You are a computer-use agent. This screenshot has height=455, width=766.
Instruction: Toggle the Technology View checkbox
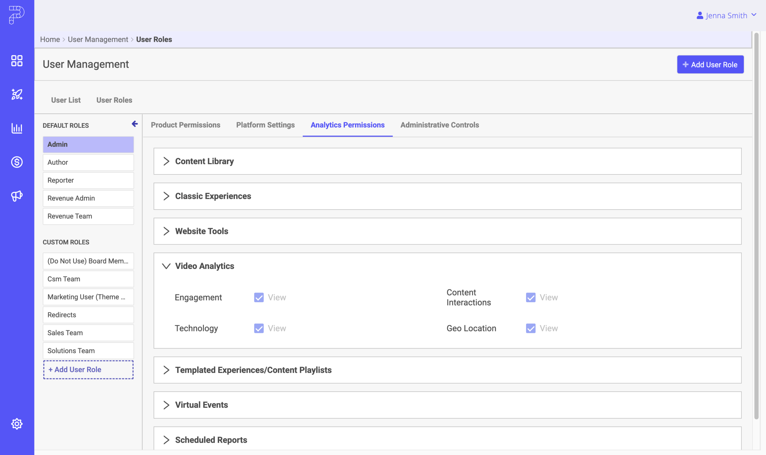[x=259, y=328]
